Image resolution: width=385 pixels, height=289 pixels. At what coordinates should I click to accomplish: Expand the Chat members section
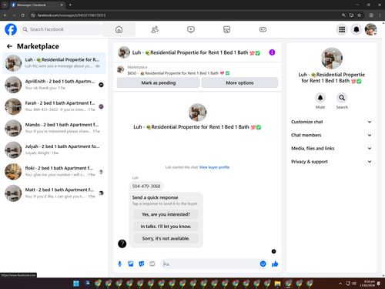pos(331,135)
